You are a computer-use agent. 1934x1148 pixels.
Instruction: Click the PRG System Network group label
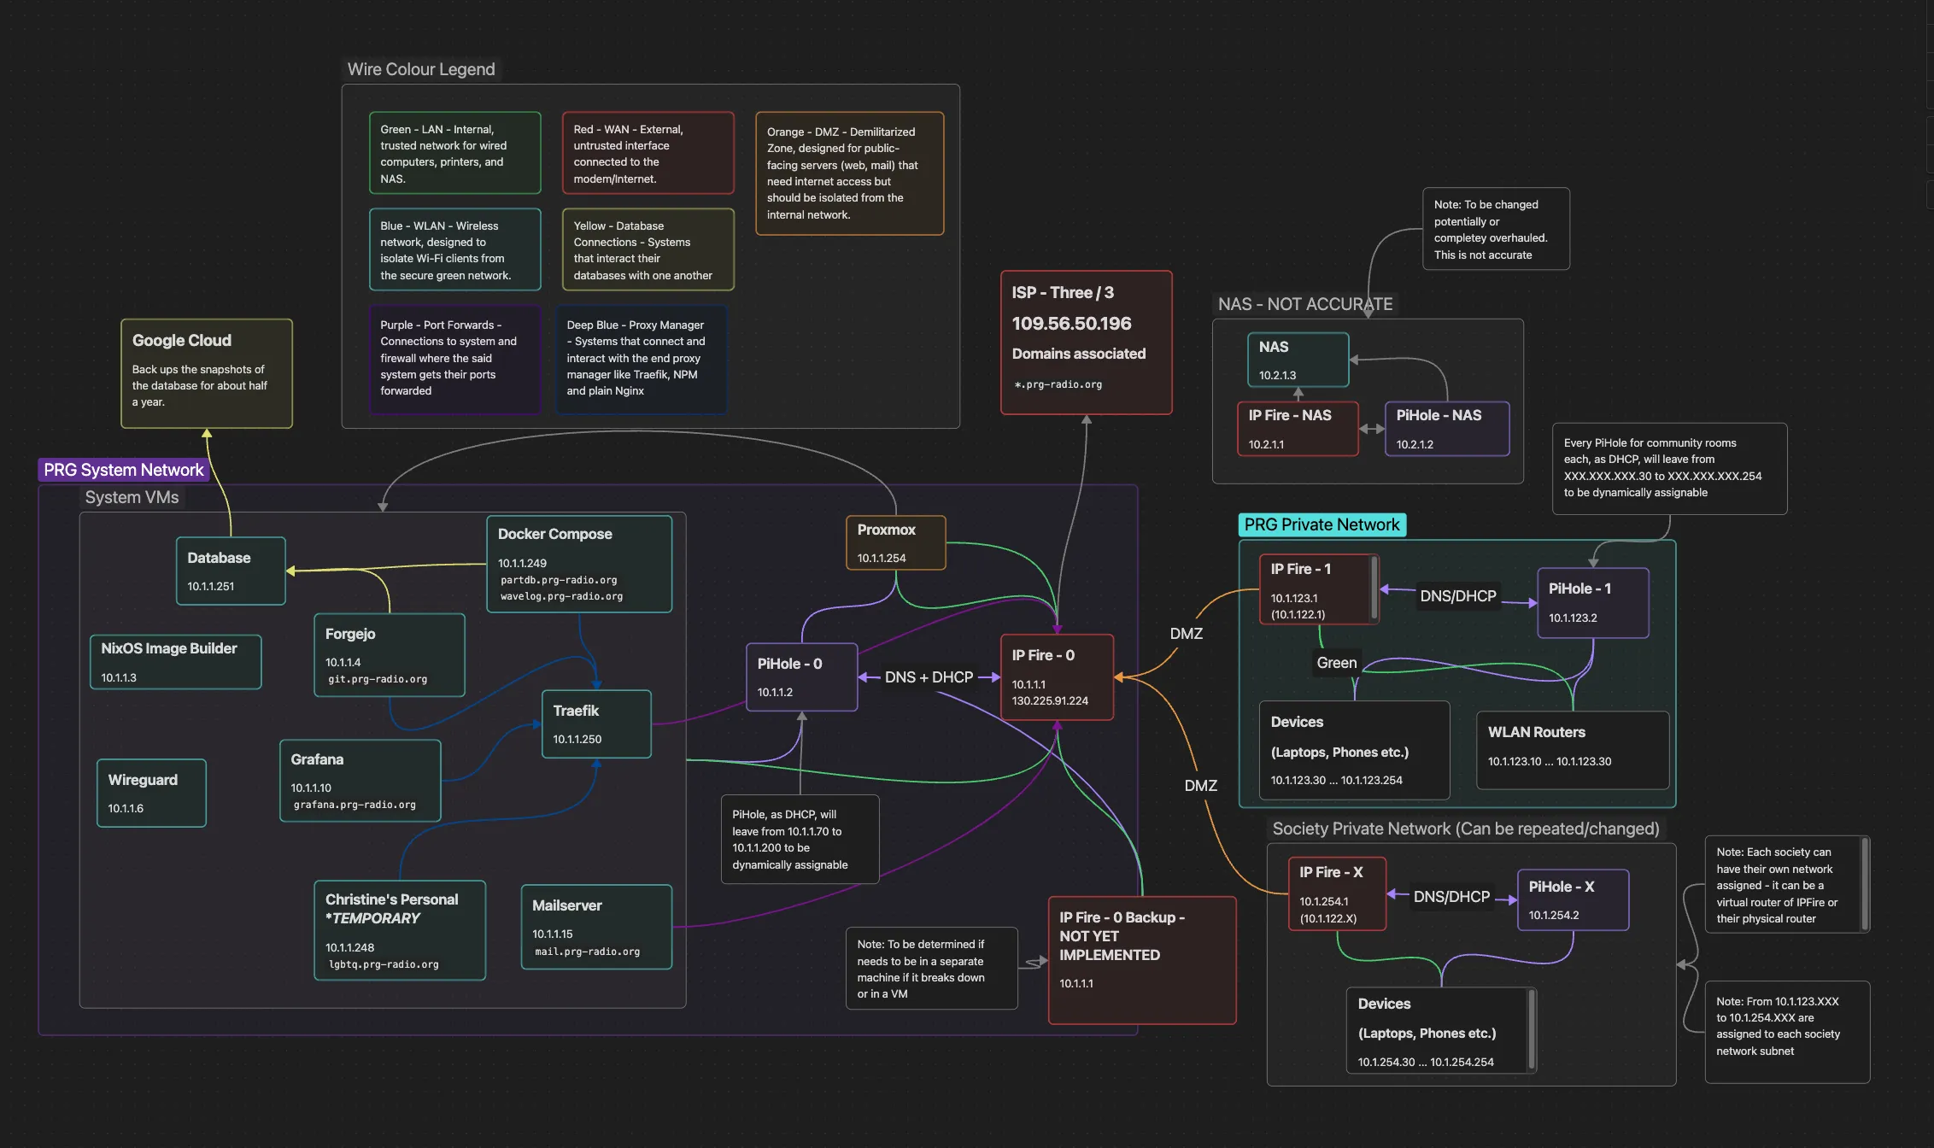124,470
